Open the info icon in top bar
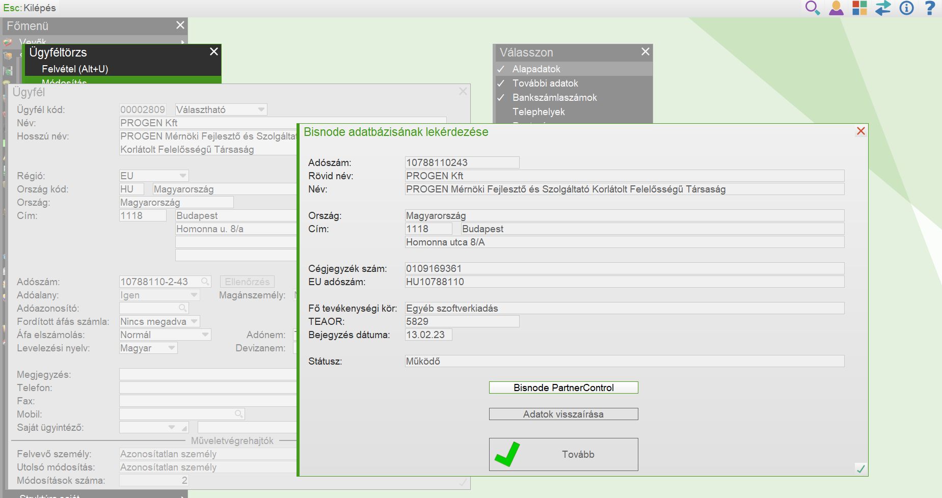Image resolution: width=942 pixels, height=498 pixels. point(907,8)
